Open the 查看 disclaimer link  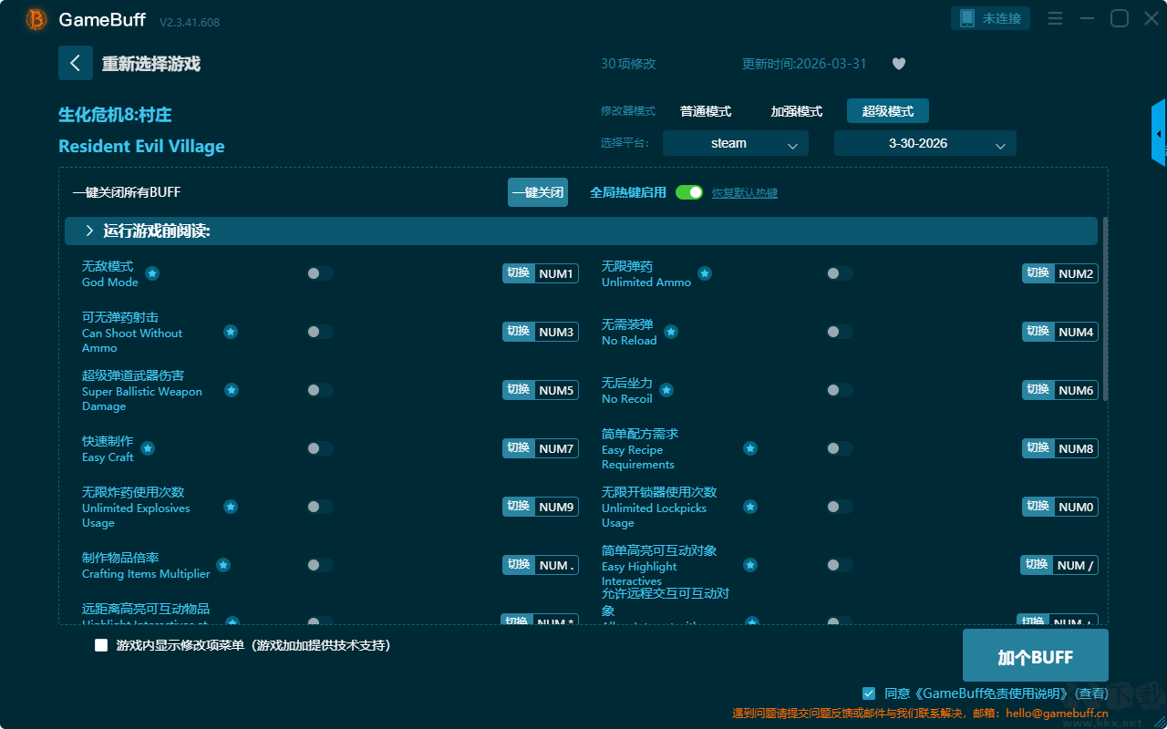(x=1091, y=693)
